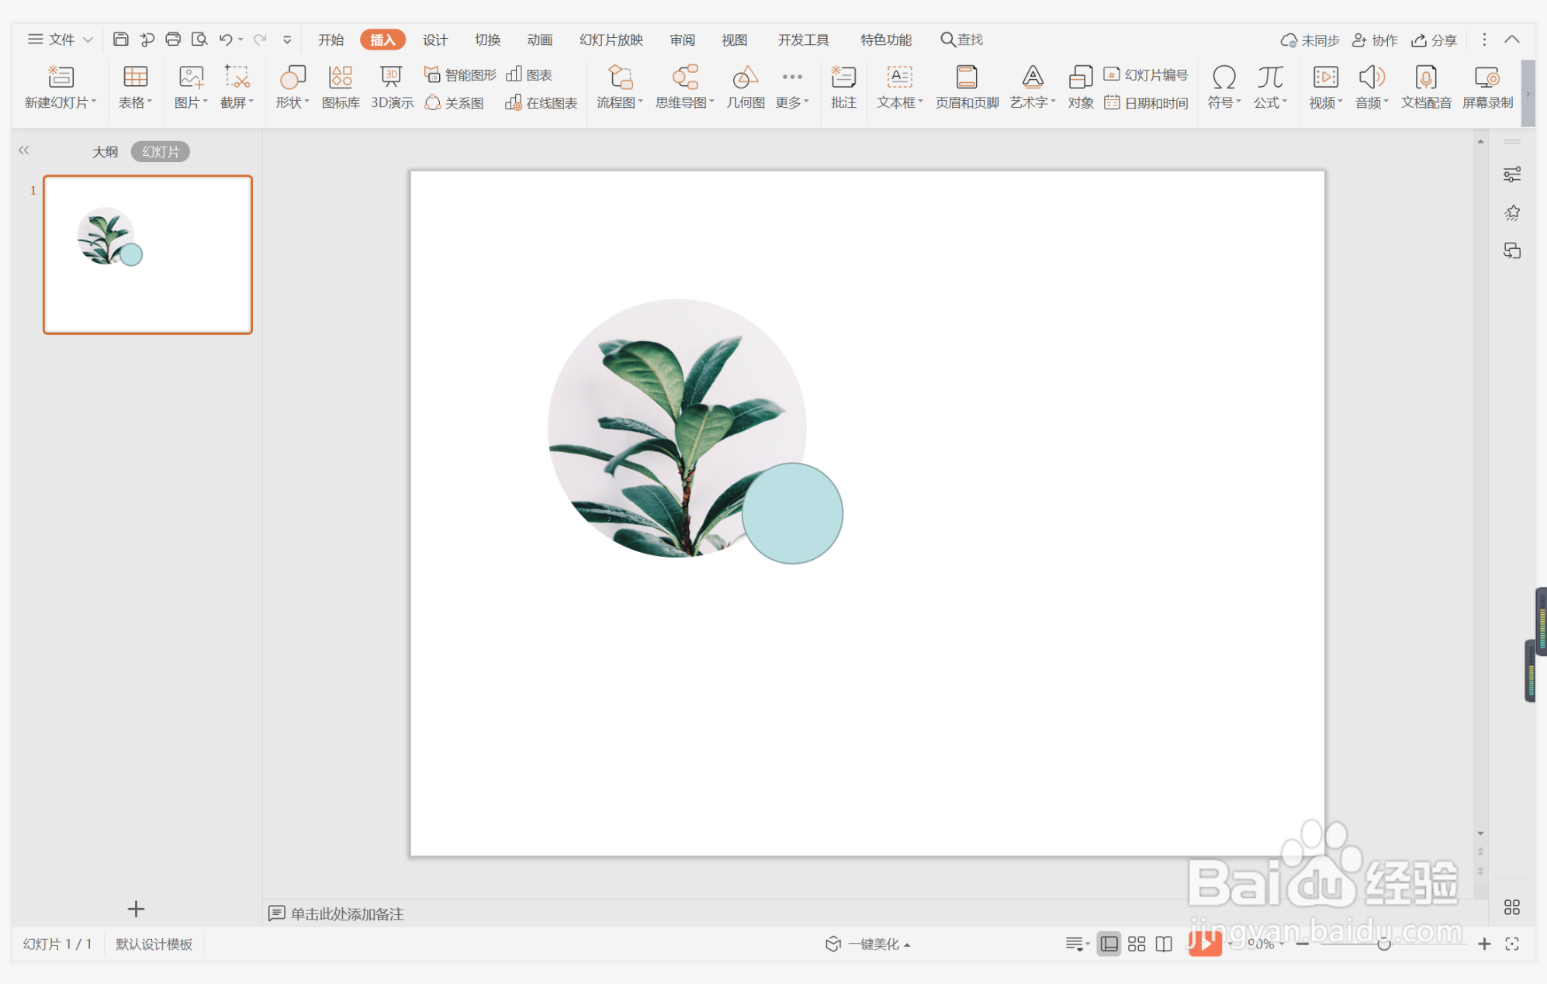Switch to the 动画 animation tab
The height and width of the screenshot is (984, 1547).
[539, 40]
